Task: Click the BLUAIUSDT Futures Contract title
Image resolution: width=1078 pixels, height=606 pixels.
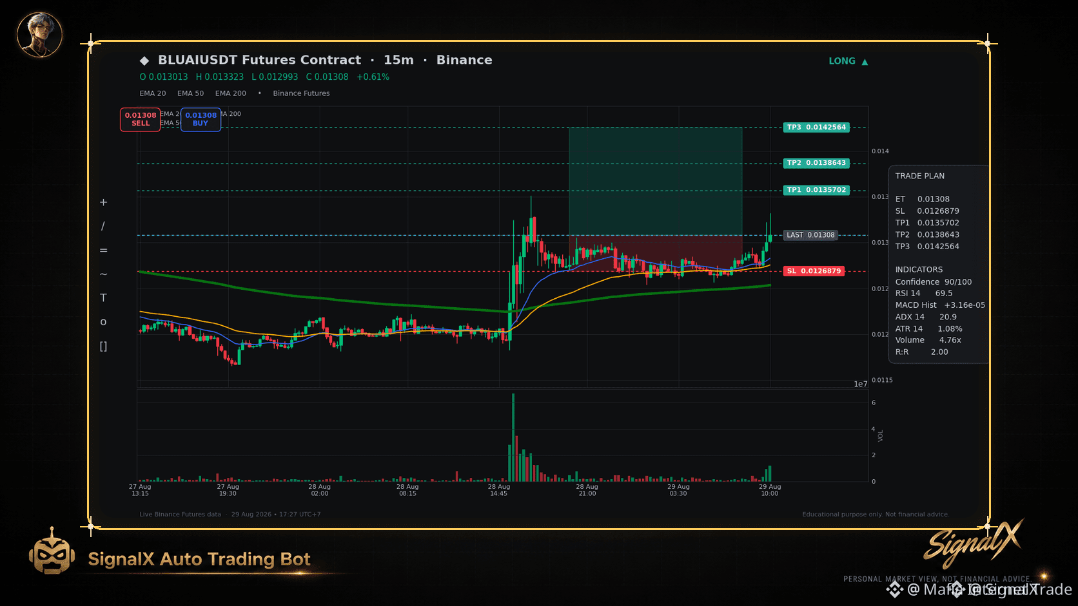Action: coord(259,60)
